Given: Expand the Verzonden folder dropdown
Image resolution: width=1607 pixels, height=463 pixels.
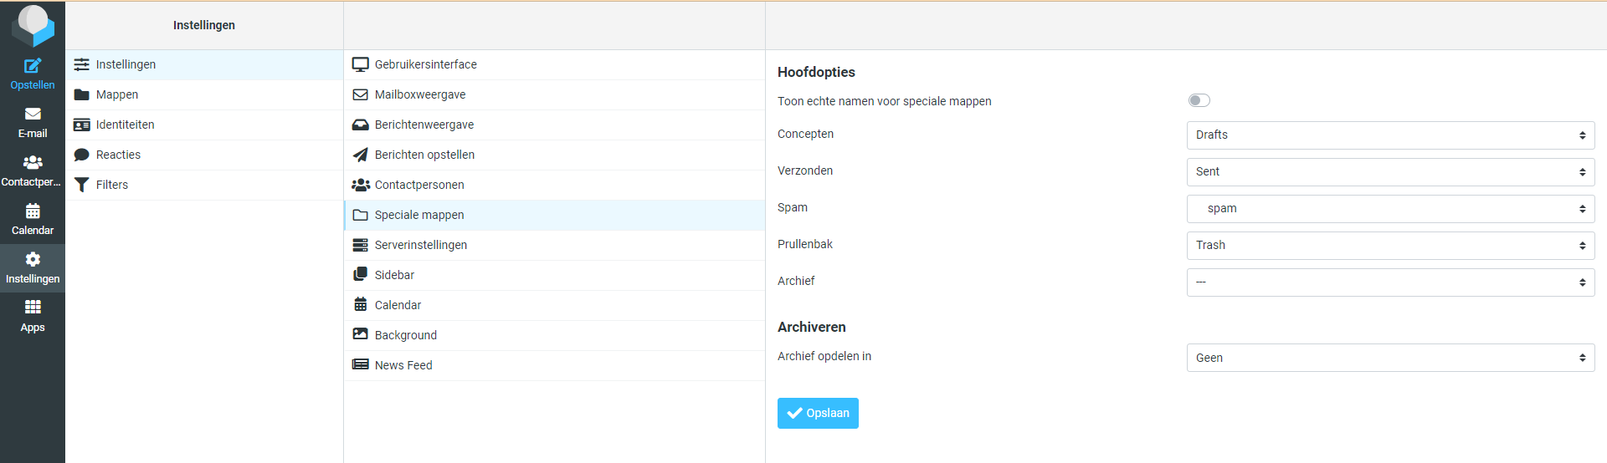Looking at the screenshot, I should 1389,172.
